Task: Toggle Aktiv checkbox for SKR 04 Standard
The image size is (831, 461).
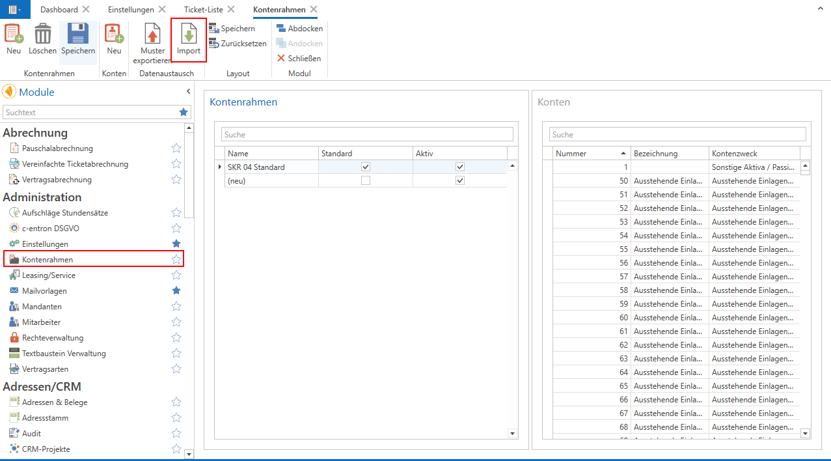Action: pos(460,167)
